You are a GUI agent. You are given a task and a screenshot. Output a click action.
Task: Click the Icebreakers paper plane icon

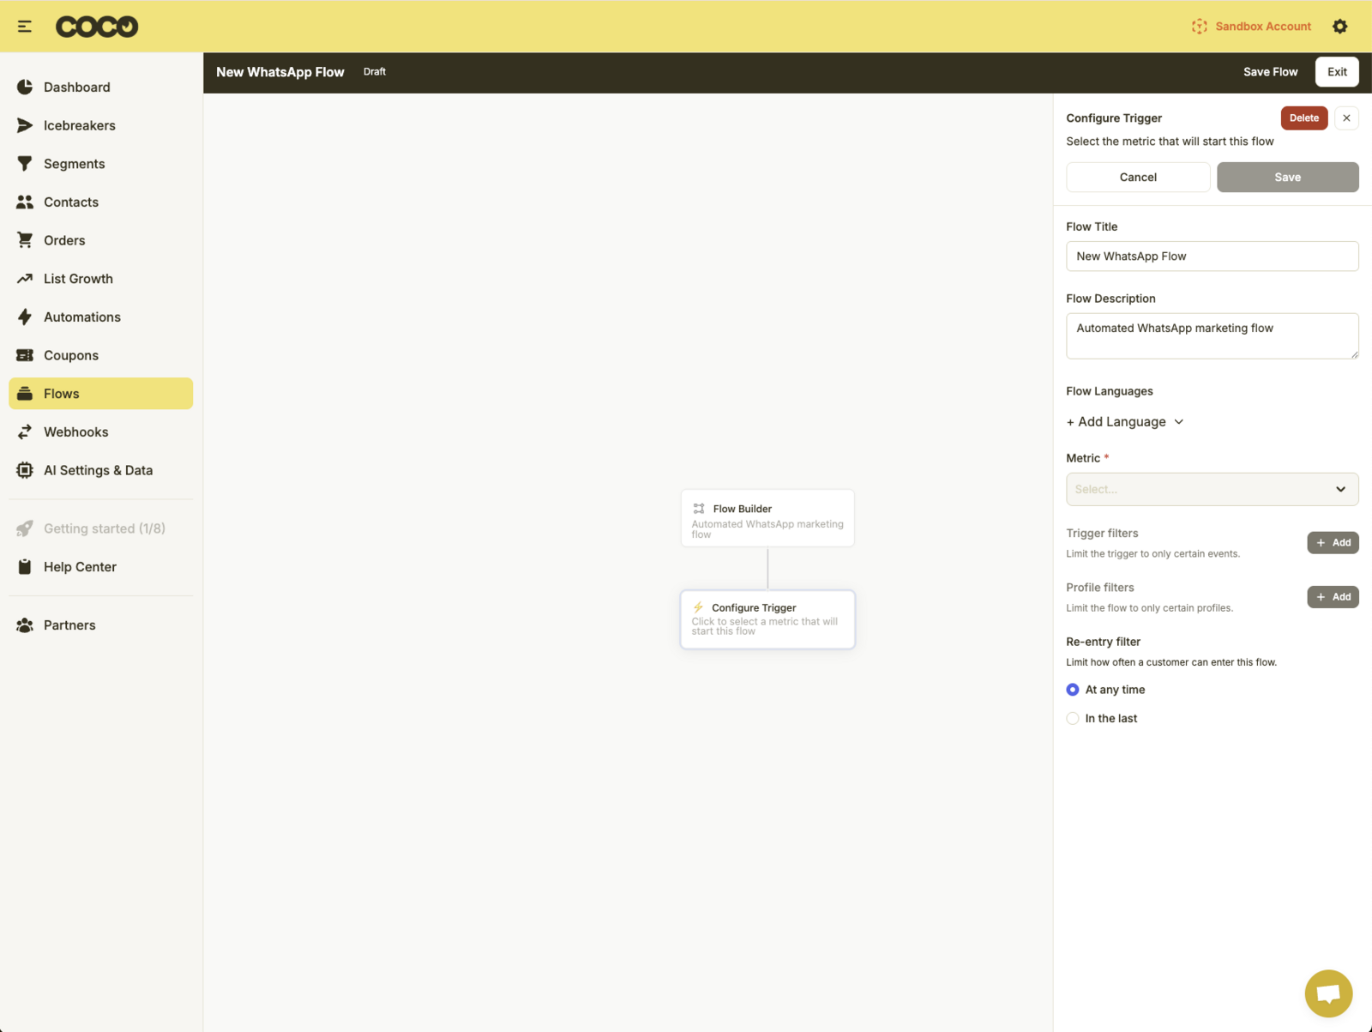(x=25, y=125)
